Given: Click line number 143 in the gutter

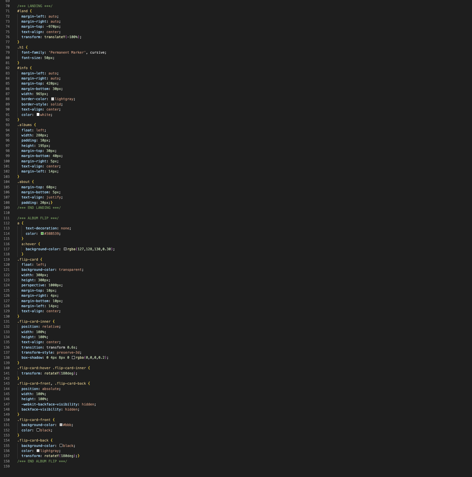Looking at the screenshot, I should coord(7,383).
